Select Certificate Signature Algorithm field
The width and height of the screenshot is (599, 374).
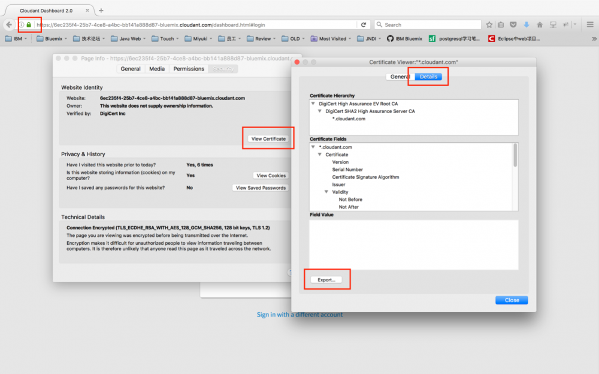365,177
